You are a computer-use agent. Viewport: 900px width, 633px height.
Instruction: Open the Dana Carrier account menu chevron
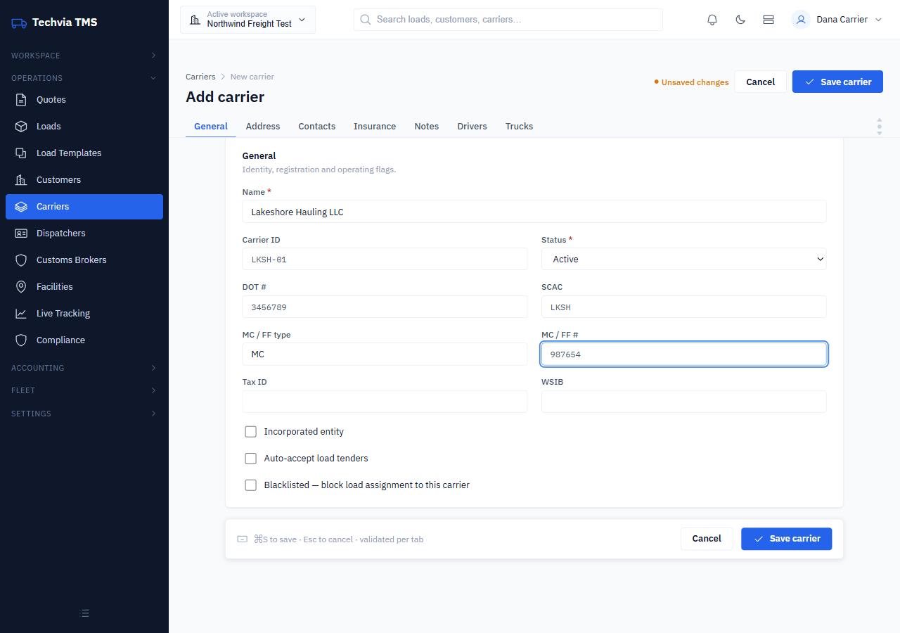pyautogui.click(x=878, y=20)
